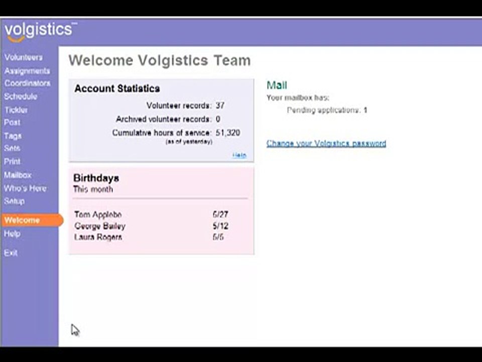Click the Mail heading
482x362 pixels.
277,85
